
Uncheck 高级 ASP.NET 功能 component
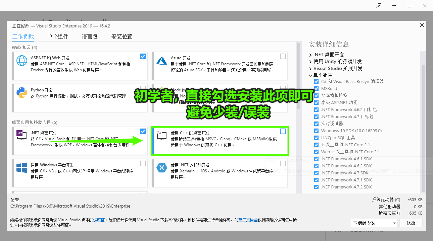pyautogui.click(x=316, y=103)
